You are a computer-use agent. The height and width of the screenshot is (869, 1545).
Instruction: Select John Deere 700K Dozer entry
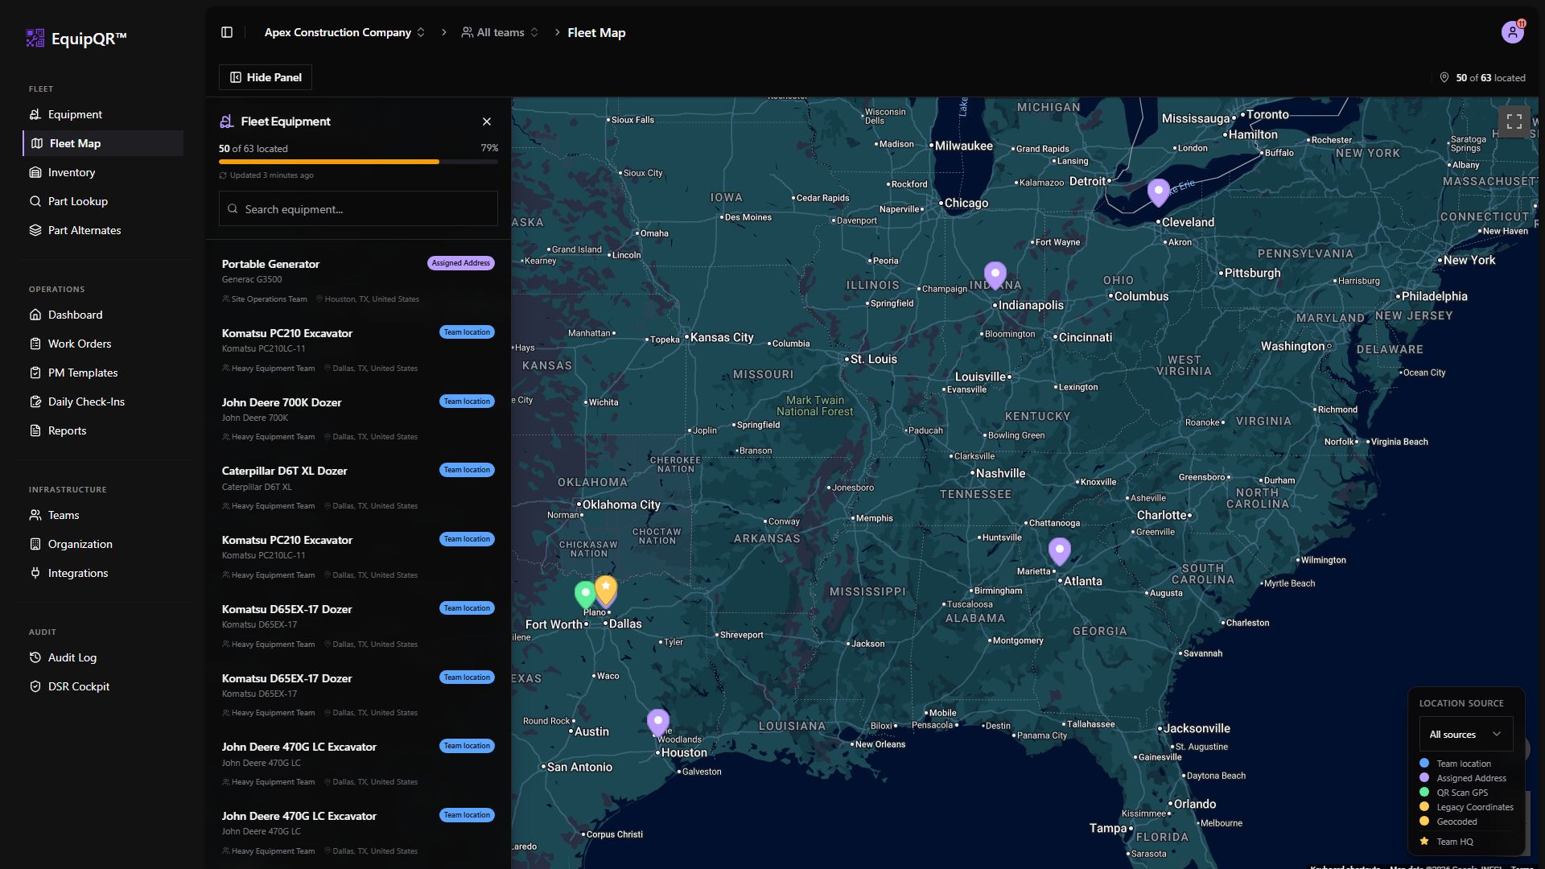coord(358,418)
